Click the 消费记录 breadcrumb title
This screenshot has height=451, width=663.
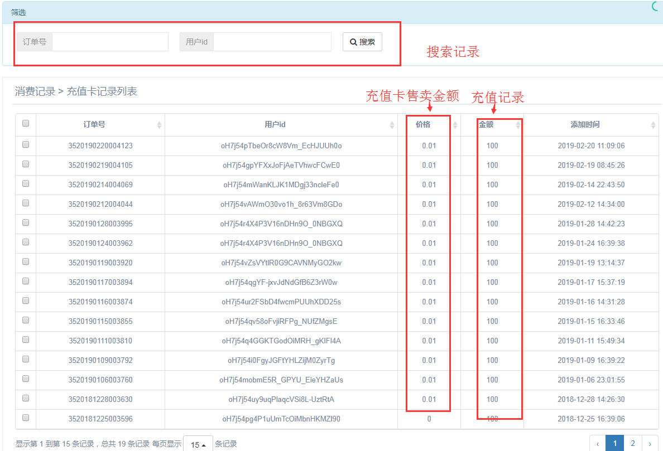[35, 91]
